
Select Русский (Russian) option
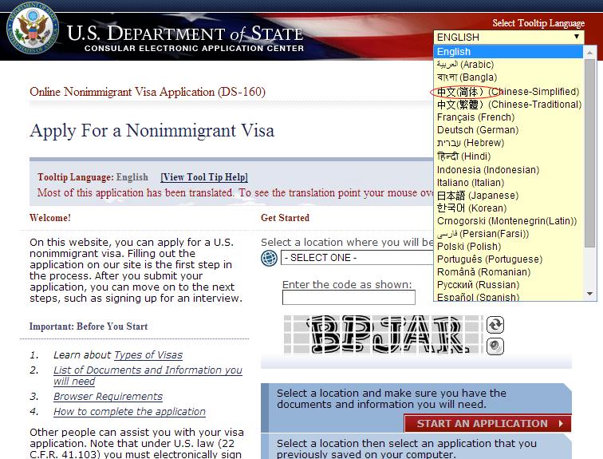pos(508,285)
